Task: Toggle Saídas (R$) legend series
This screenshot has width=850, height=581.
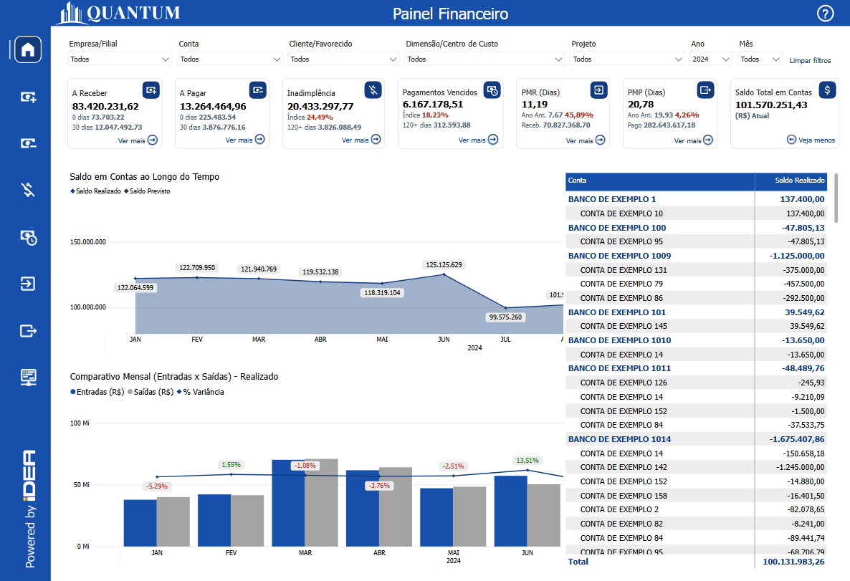Action: (151, 392)
